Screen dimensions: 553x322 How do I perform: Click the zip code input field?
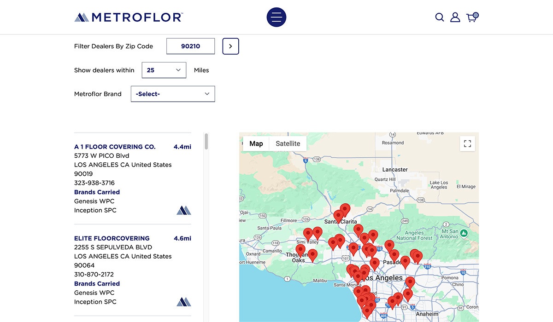(x=190, y=46)
